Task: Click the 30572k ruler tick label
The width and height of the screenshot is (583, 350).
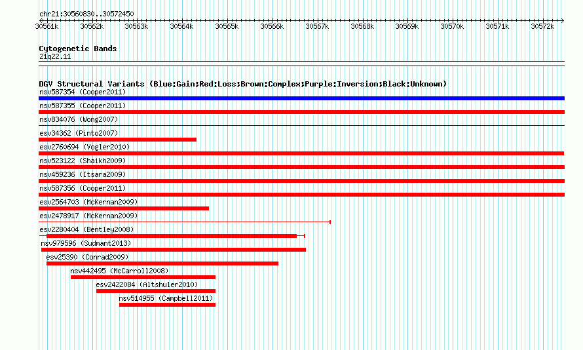Action: [542, 26]
